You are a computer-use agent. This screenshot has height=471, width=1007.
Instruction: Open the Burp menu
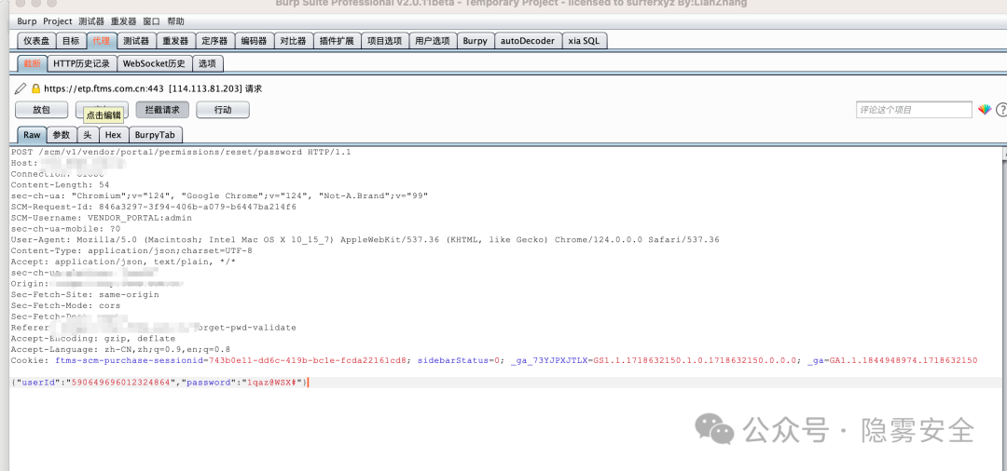(27, 21)
